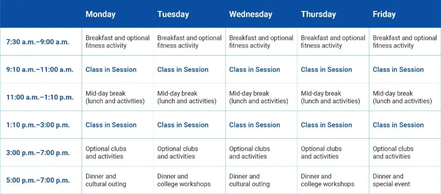Click Monday's morning Class in Session link
The width and height of the screenshot is (441, 194).
coord(111,70)
